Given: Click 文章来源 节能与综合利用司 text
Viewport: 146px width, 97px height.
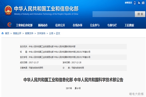Looking at the screenshot, I should click(x=32, y=68).
